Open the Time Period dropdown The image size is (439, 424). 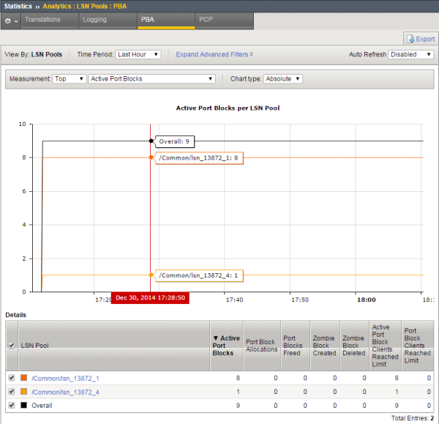[138, 54]
